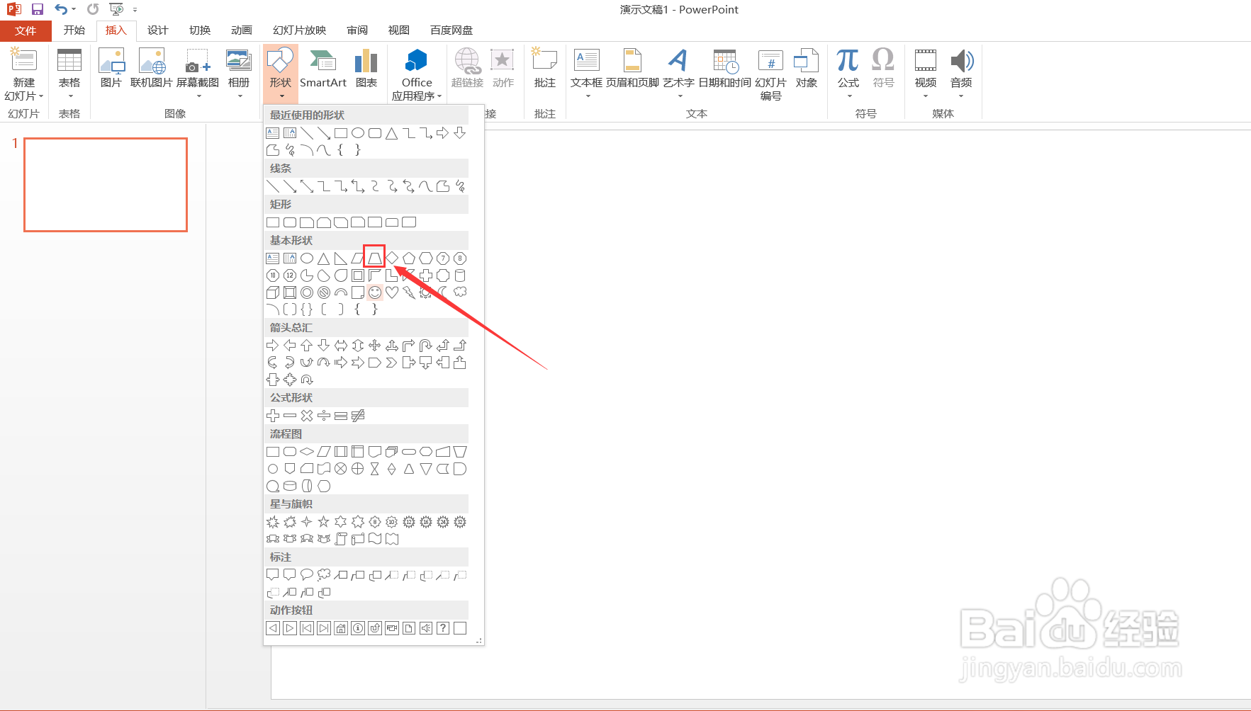The height and width of the screenshot is (711, 1251).
Task: Undo the last action
Action: tap(61, 9)
